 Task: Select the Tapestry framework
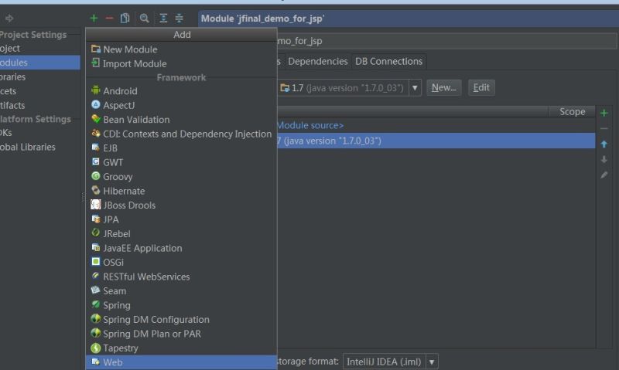[181, 348]
